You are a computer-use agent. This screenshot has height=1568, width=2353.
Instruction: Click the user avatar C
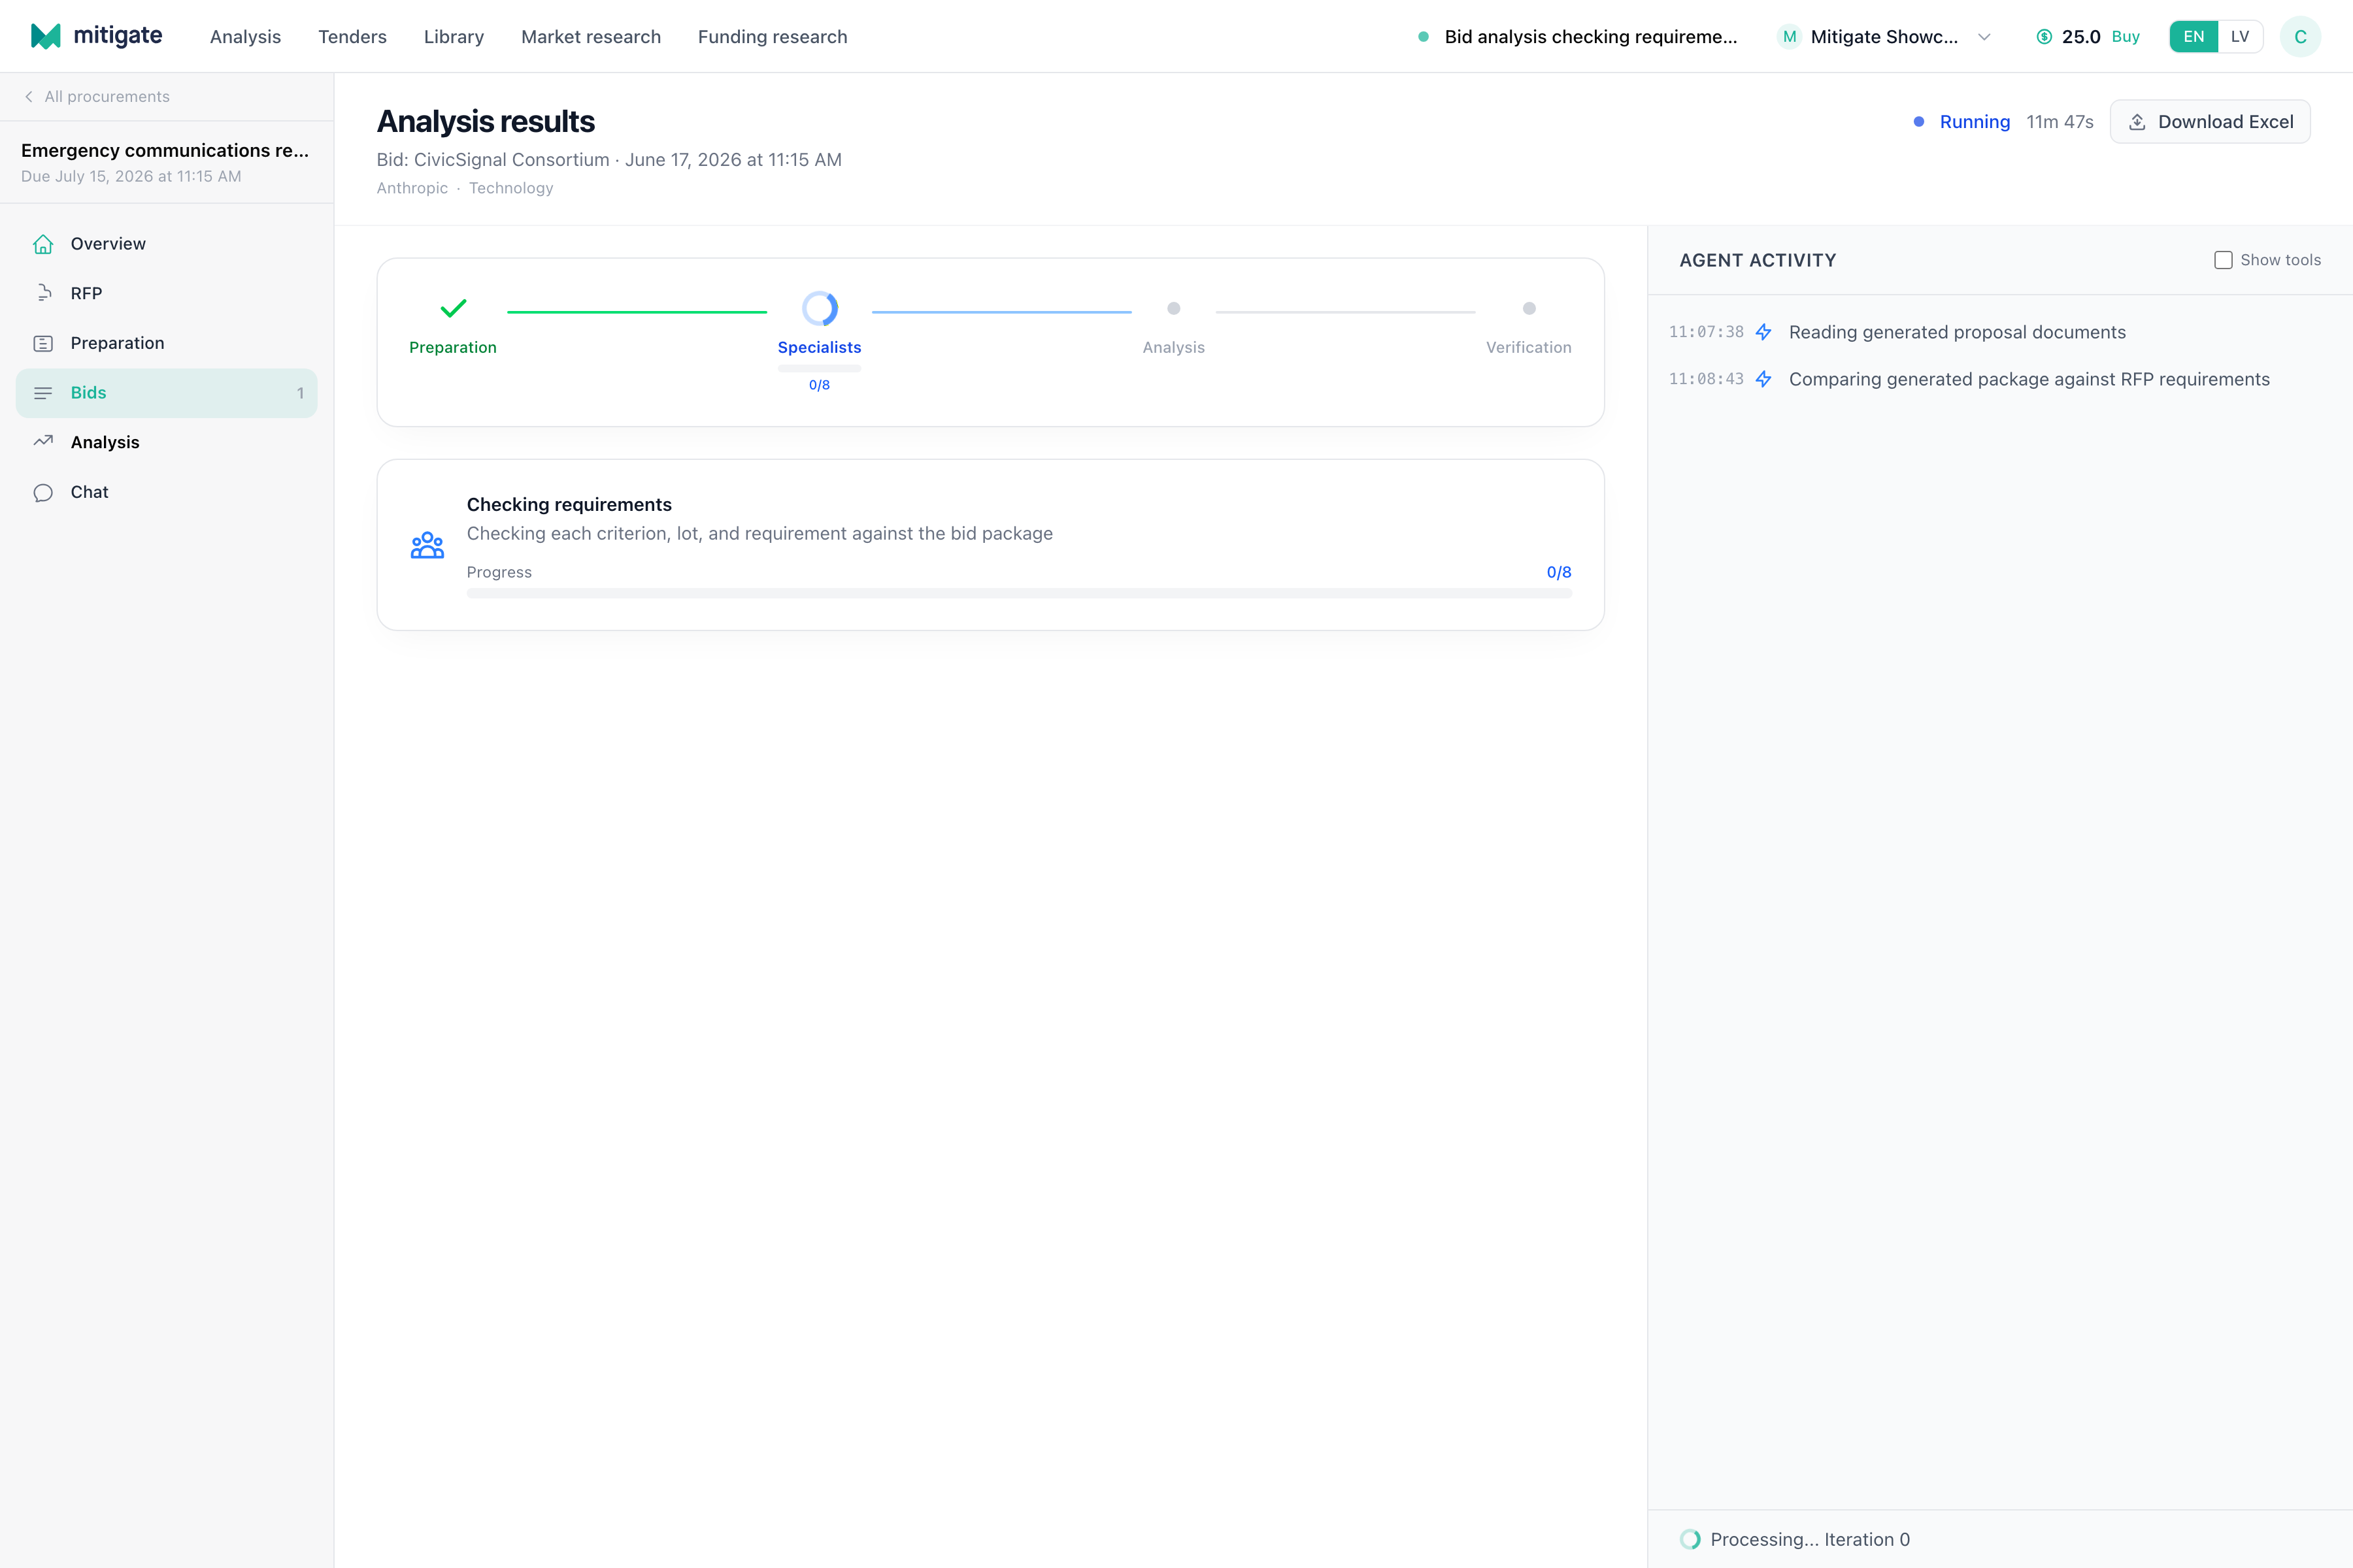click(2300, 37)
